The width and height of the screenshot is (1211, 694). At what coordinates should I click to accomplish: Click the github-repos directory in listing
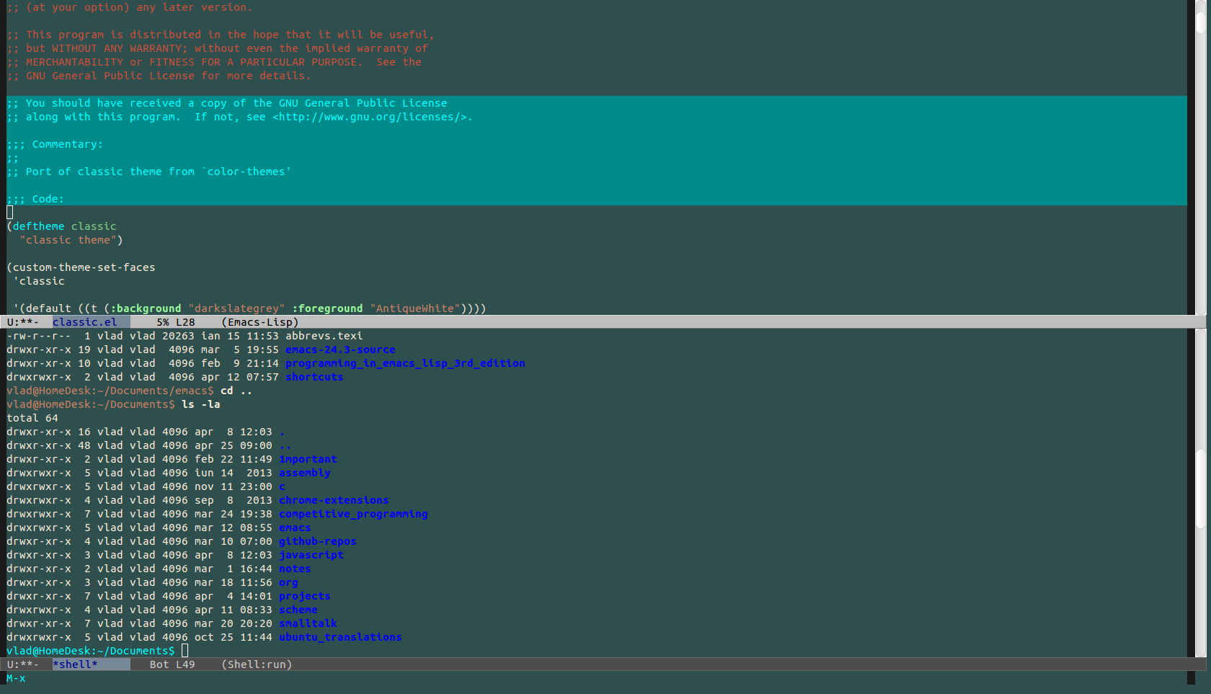(317, 541)
